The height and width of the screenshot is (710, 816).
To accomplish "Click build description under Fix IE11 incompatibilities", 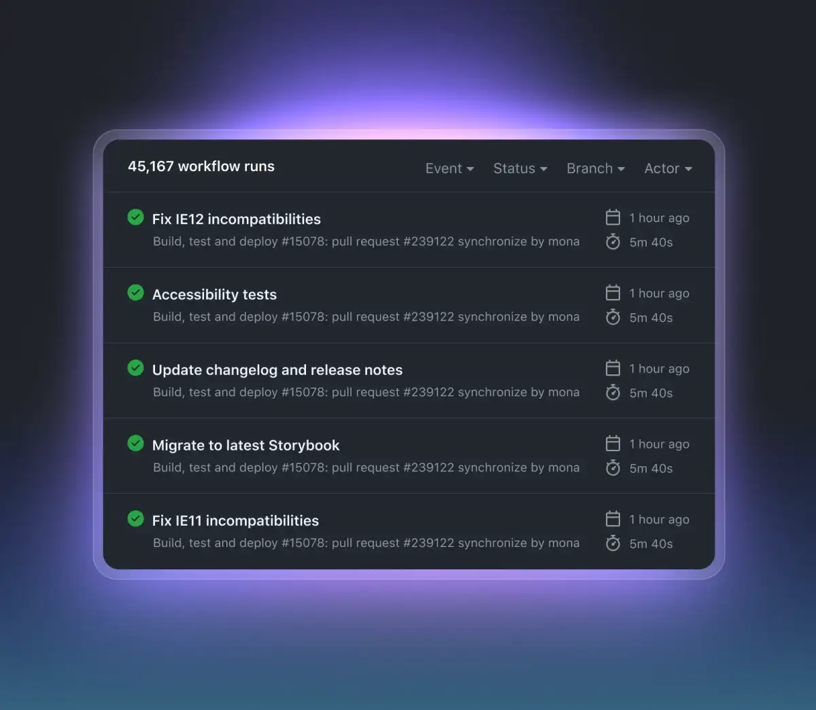I will [x=367, y=544].
